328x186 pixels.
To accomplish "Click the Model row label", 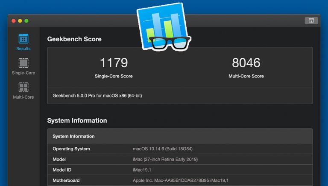I will pos(59,159).
